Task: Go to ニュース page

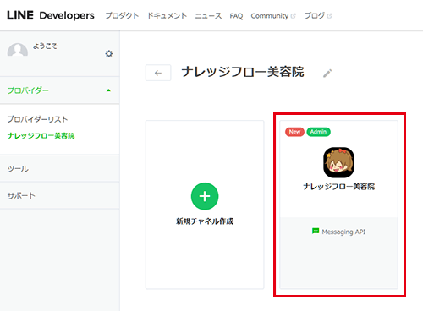Action: click(208, 16)
